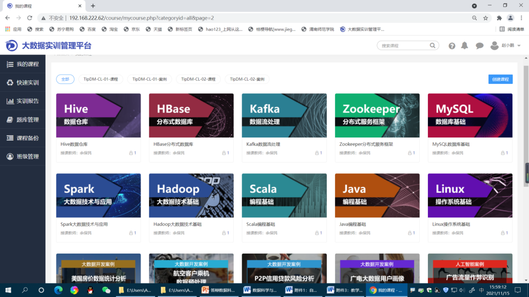Select the 全部 category filter
This screenshot has height=297, width=529.
point(65,79)
